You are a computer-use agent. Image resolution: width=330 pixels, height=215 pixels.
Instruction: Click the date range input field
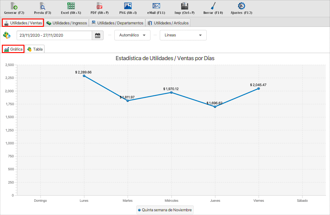click(54, 35)
